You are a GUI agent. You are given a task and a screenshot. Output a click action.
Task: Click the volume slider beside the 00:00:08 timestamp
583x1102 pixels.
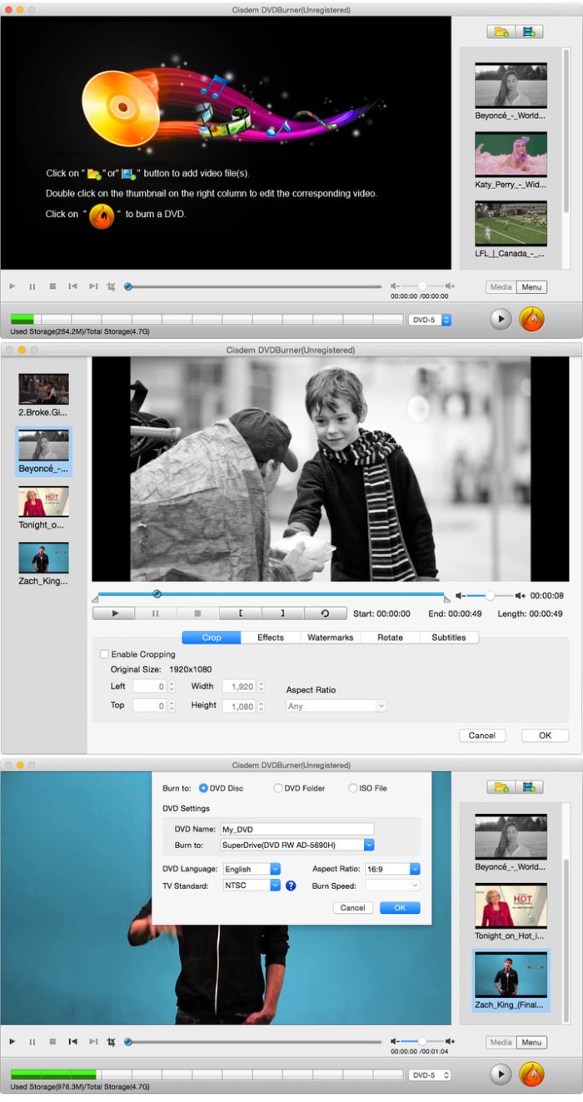click(489, 595)
